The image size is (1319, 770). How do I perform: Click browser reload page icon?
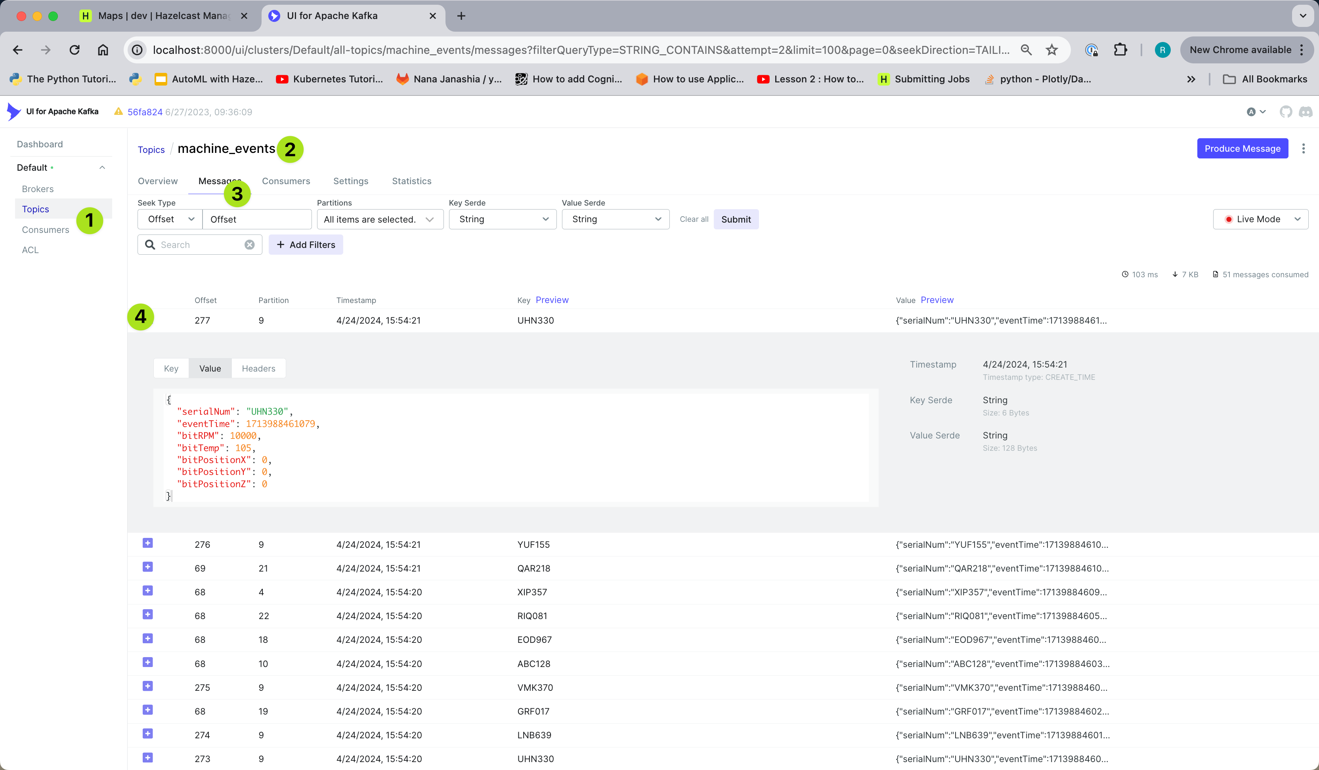[x=75, y=50]
